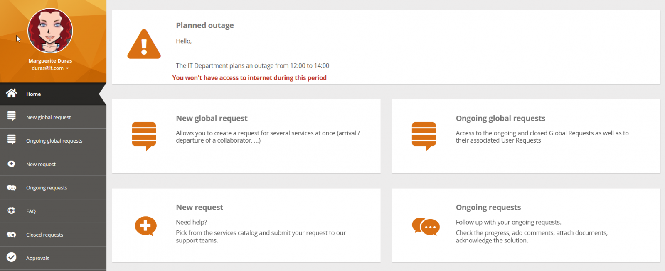This screenshot has height=271, width=665.
Task: Click the orange New global request tile icon
Action: [144, 136]
